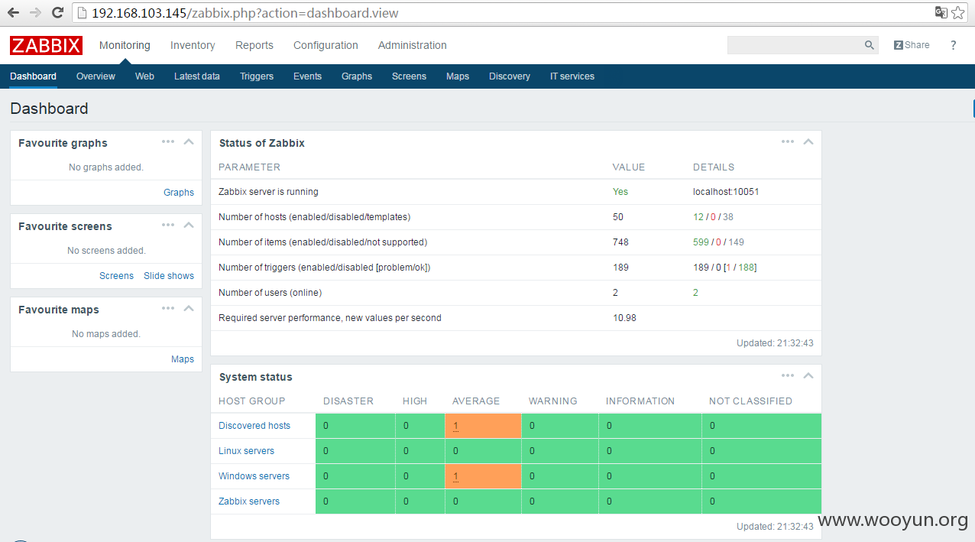Screen dimensions: 975x542
Task: Click the Dashboard page heading
Action: tap(49, 109)
